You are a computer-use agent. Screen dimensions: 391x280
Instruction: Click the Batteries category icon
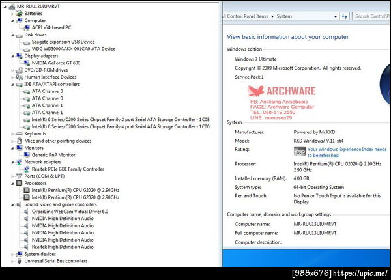[19, 14]
